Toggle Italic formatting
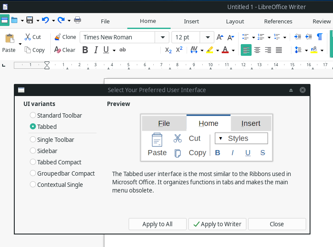Viewport: 333px width, 247px height. [x=96, y=50]
